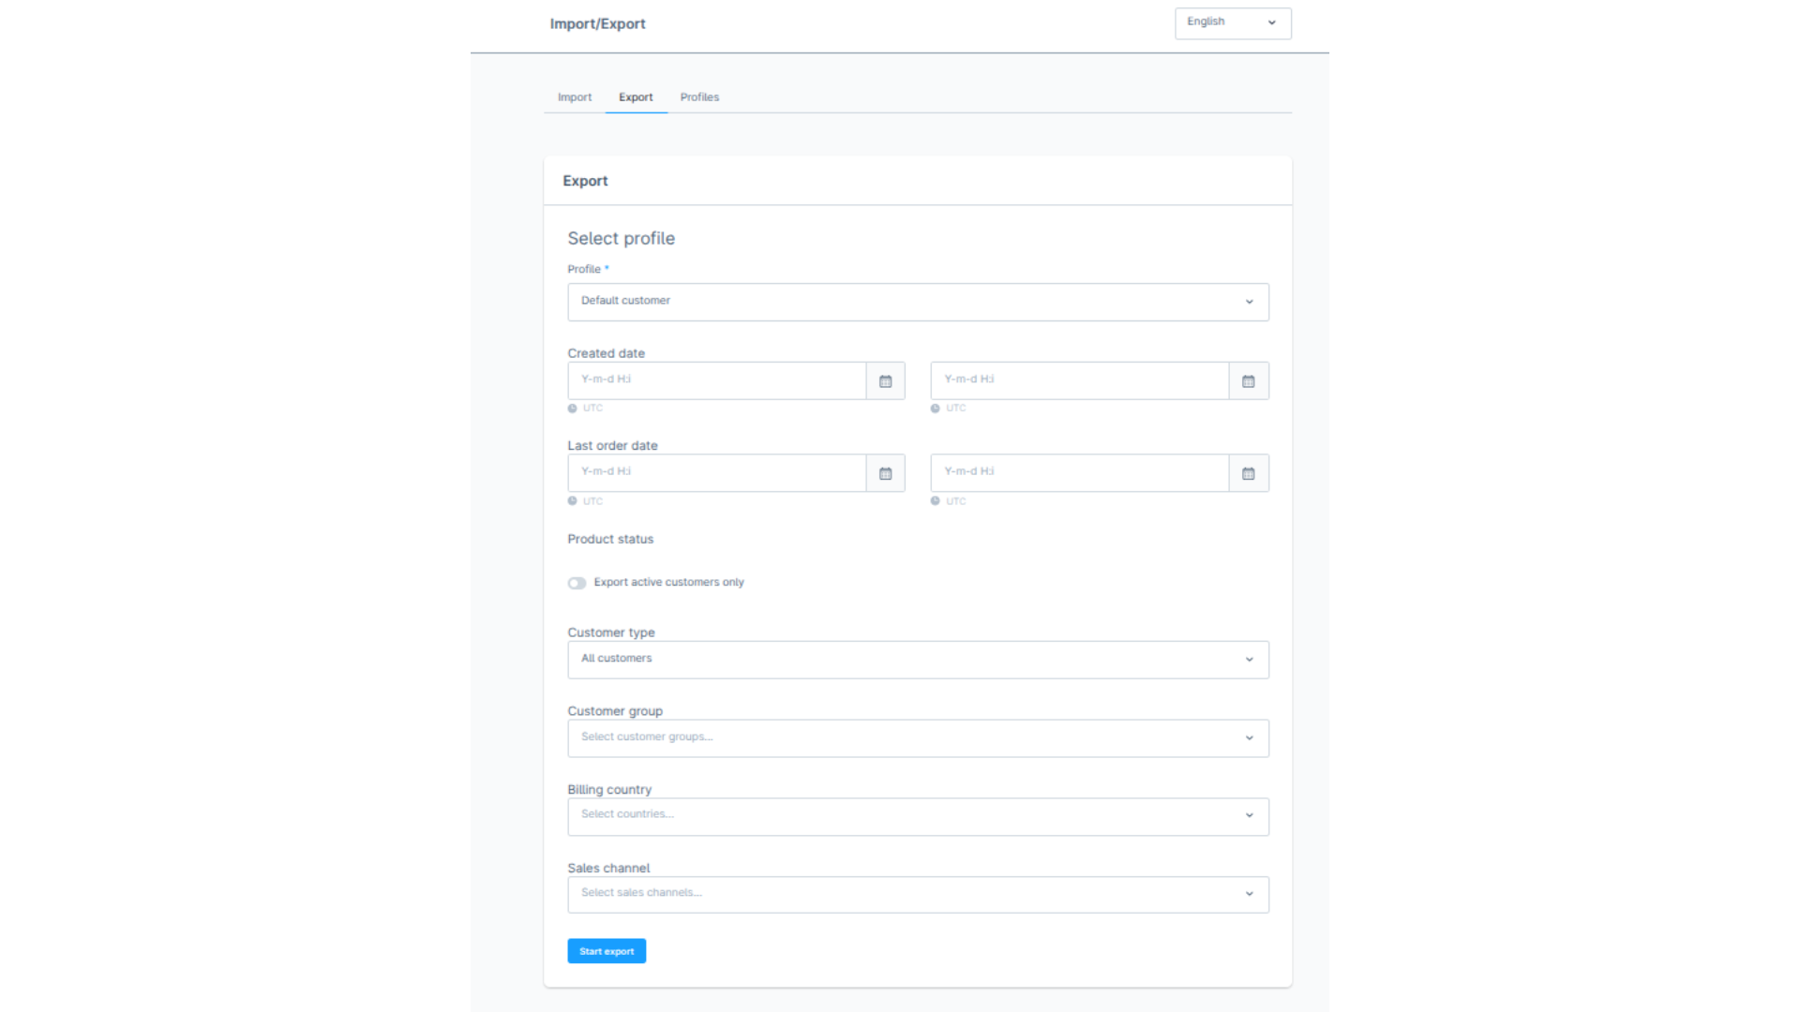Switch to the Import tab
1800x1012 pixels.
pyautogui.click(x=575, y=97)
